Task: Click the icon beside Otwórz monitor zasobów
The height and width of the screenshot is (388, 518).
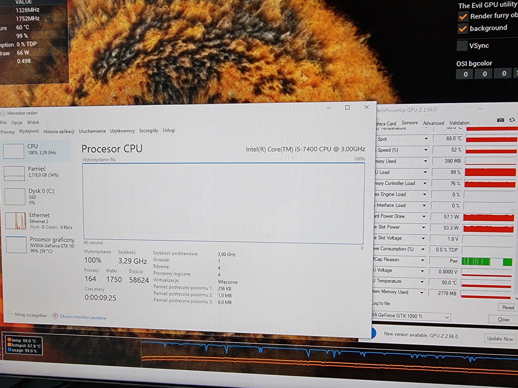Action: 55,316
